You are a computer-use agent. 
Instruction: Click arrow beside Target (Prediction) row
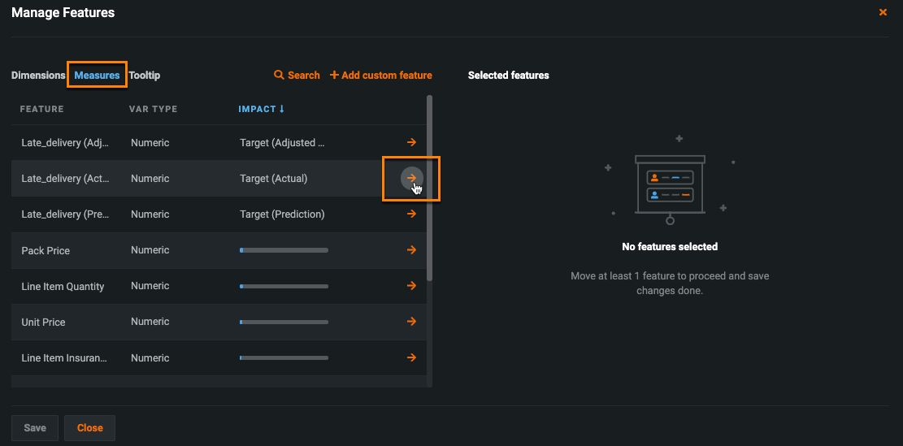[x=411, y=214]
